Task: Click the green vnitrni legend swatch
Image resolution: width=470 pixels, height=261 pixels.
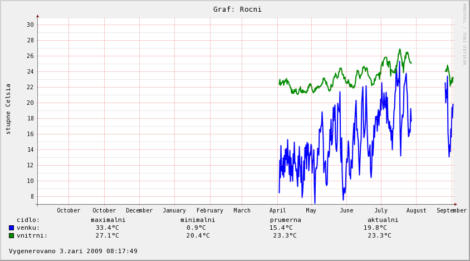Action: 11,236
